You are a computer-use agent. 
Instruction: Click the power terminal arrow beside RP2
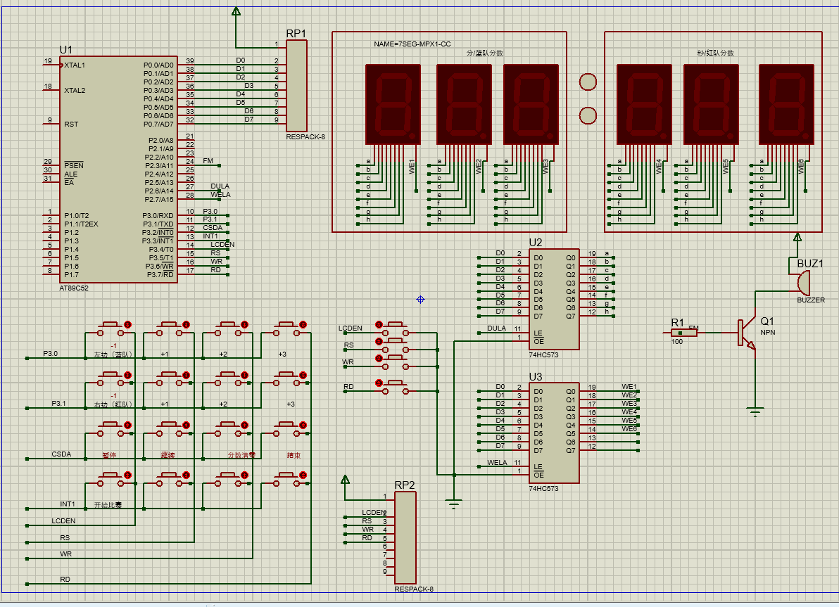point(345,480)
